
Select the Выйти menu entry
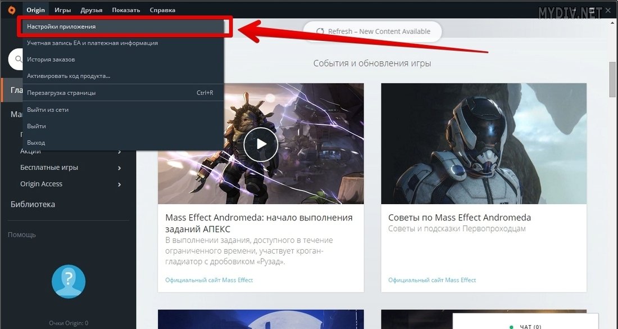coord(124,126)
